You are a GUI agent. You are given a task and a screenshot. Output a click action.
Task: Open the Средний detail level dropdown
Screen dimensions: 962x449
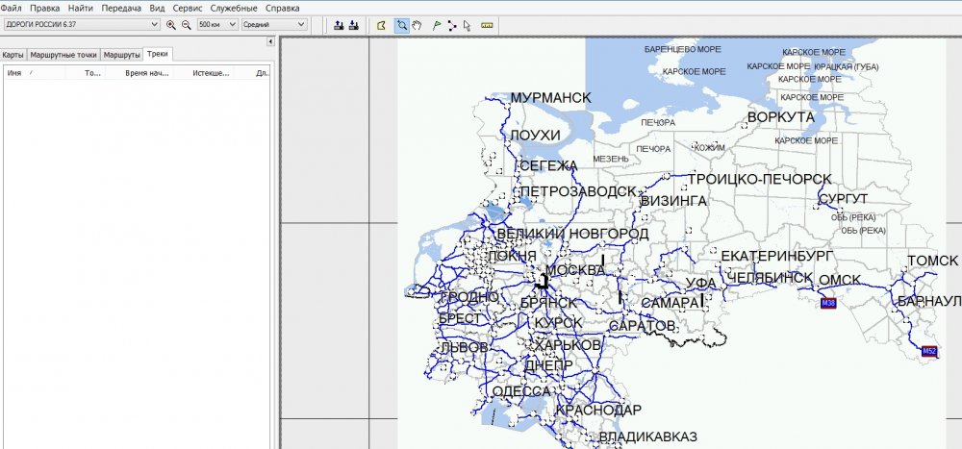point(301,24)
